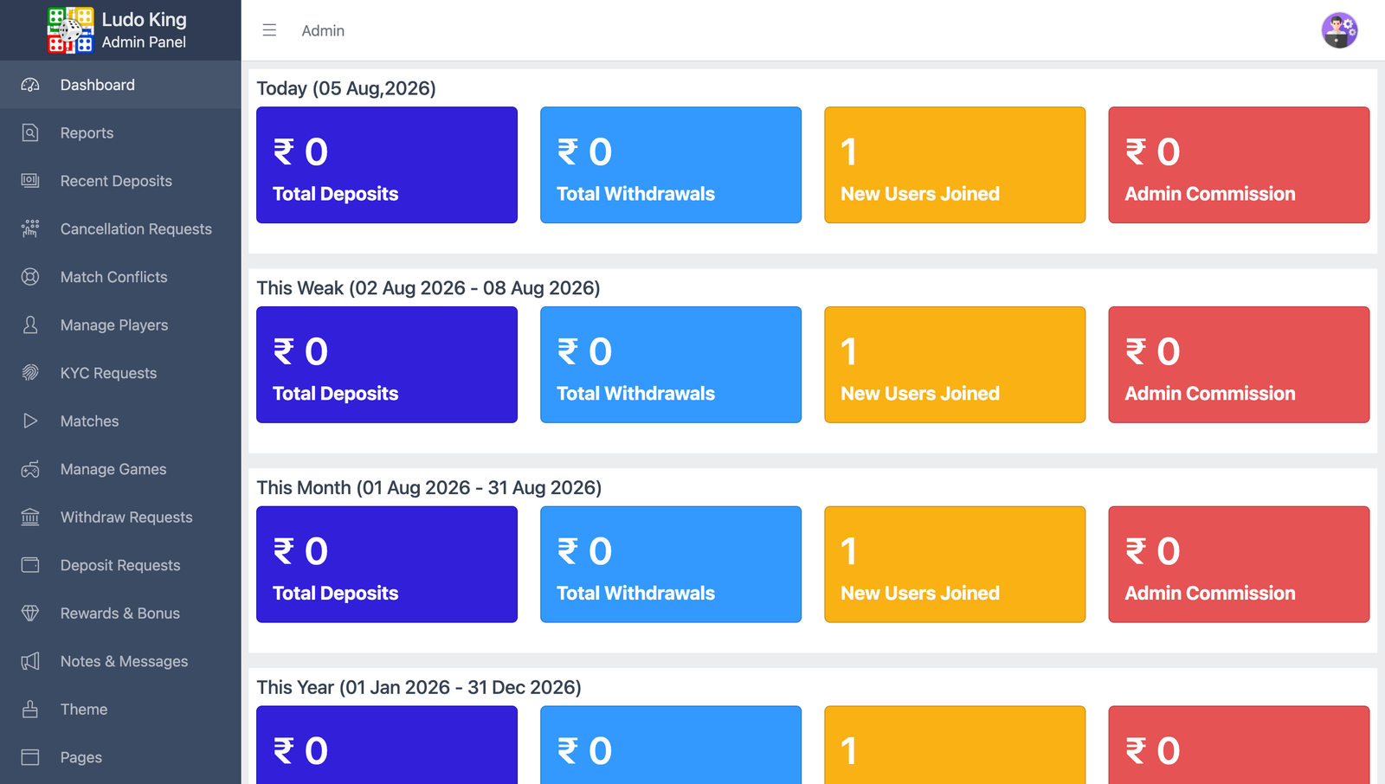Open This Year yellow users card
1385x784 pixels.
pyautogui.click(x=955, y=745)
